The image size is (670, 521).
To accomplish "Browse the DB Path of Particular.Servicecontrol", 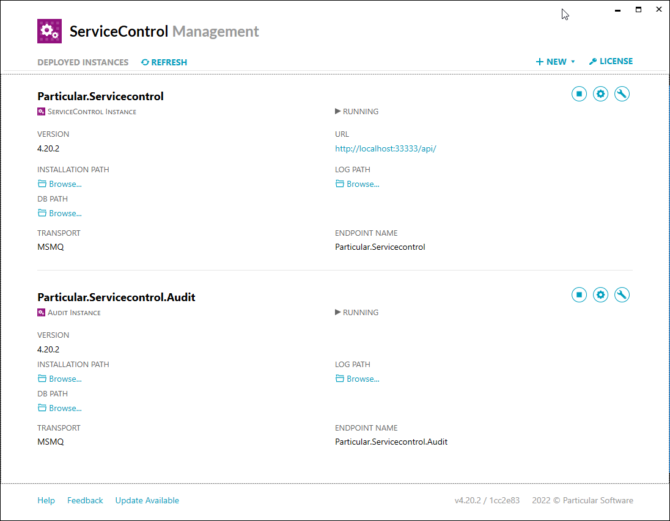I will [59, 213].
